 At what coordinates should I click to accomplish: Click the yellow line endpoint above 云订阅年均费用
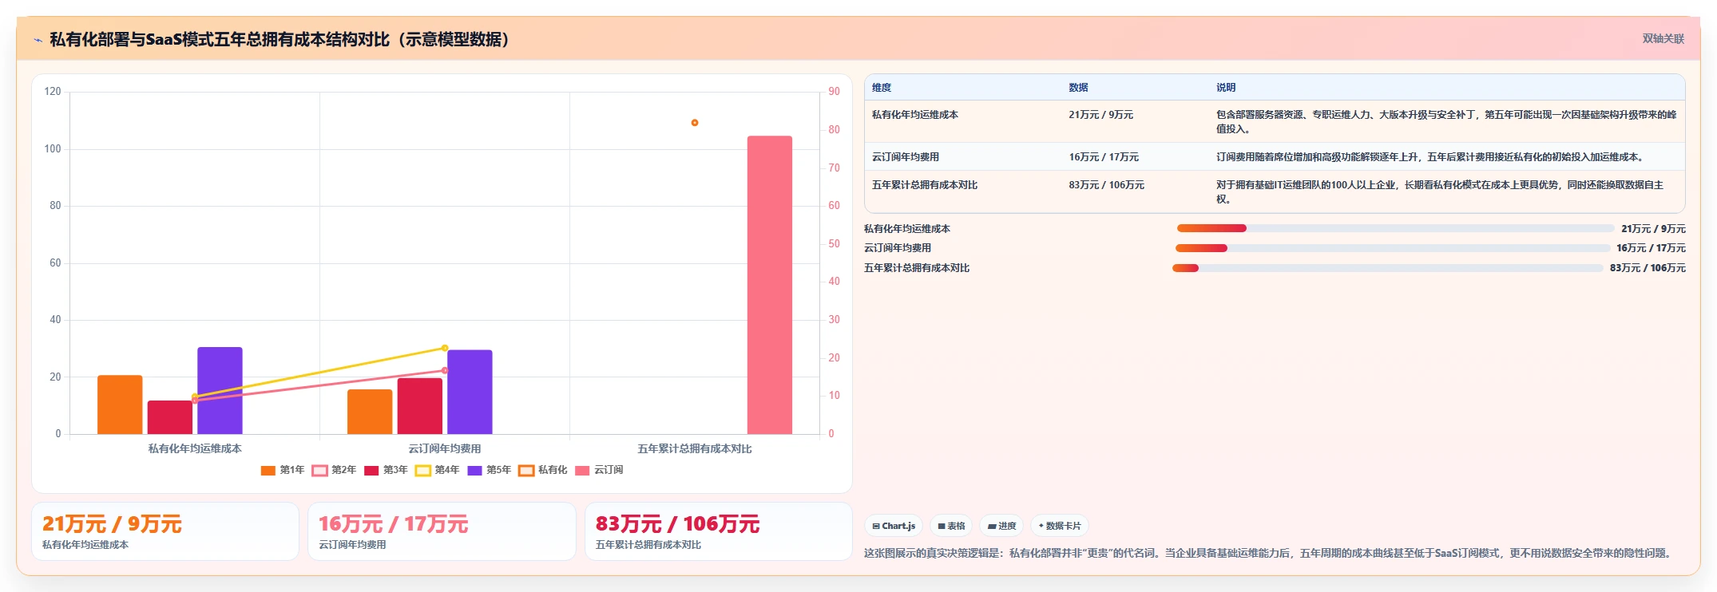pos(445,348)
